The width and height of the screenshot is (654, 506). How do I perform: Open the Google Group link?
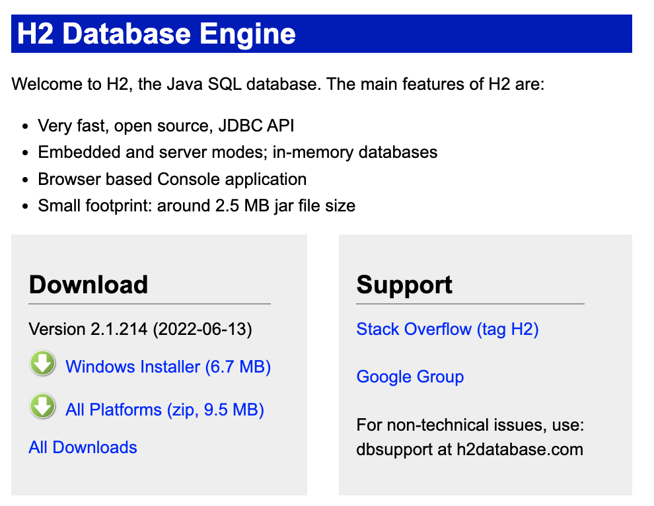(410, 377)
